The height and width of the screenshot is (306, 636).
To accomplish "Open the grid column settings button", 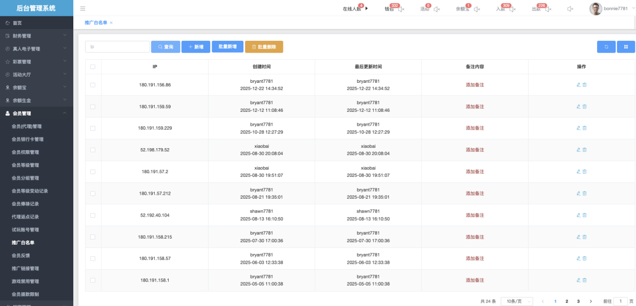I will click(x=626, y=46).
